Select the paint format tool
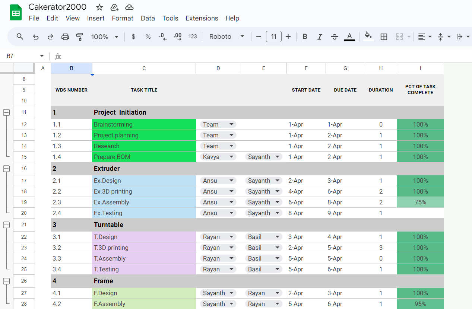The image size is (472, 309). (x=79, y=36)
